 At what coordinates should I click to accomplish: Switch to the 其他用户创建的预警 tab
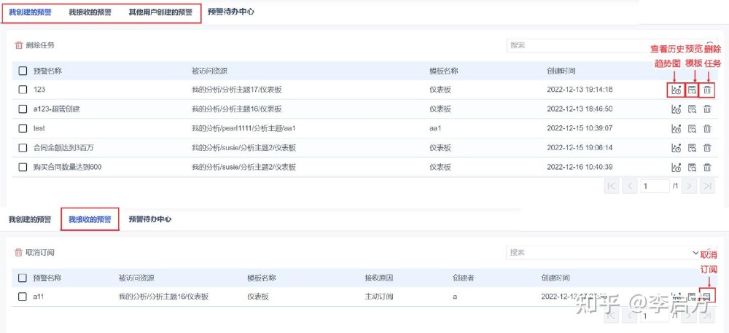pos(160,12)
